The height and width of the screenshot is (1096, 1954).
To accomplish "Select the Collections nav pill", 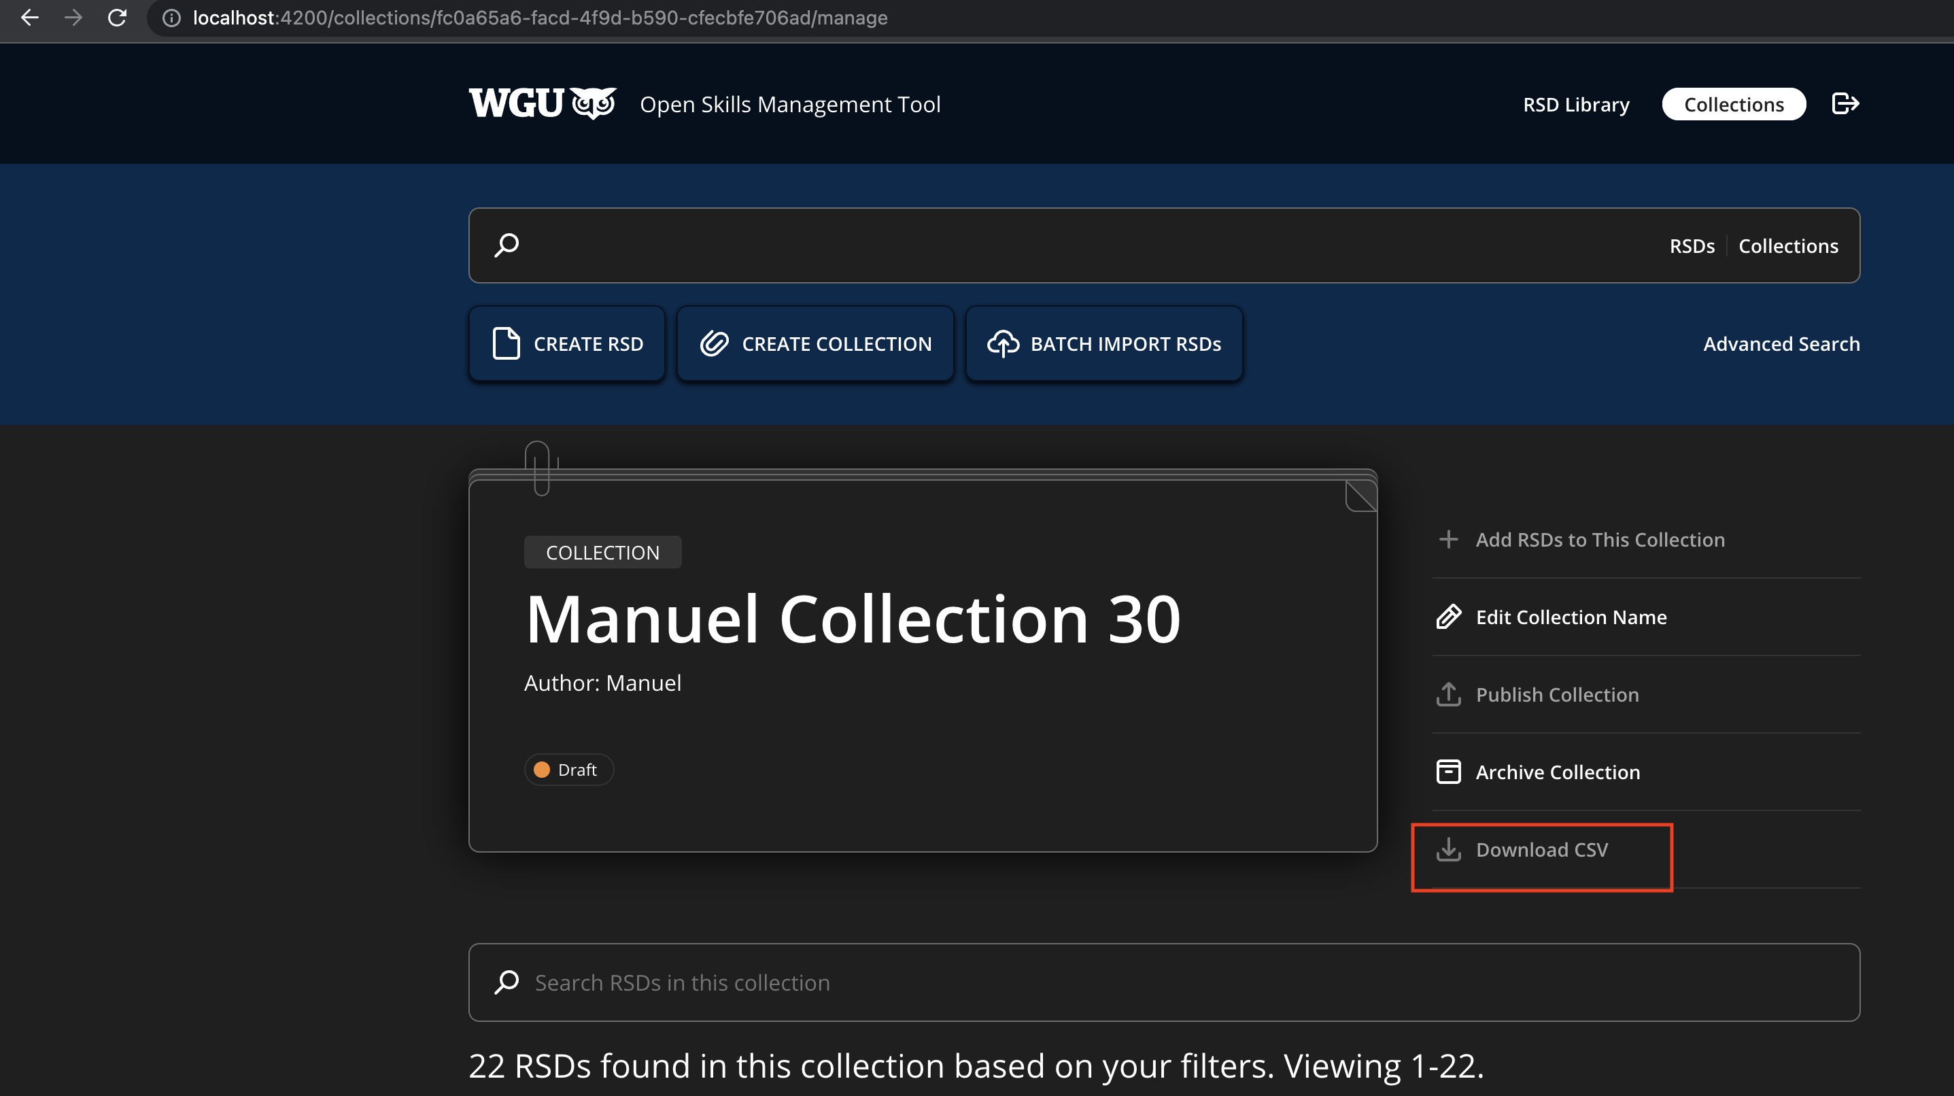I will (1733, 104).
